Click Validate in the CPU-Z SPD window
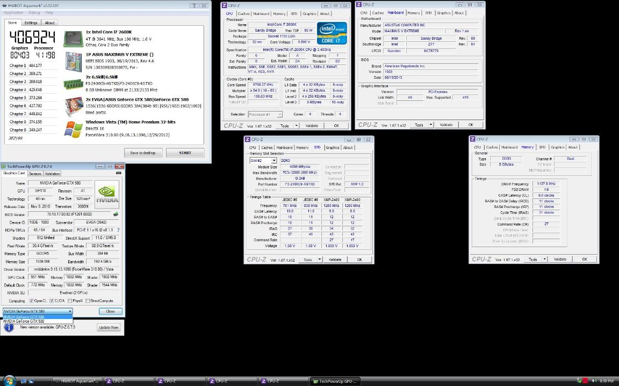The image size is (619, 386). pos(335,259)
